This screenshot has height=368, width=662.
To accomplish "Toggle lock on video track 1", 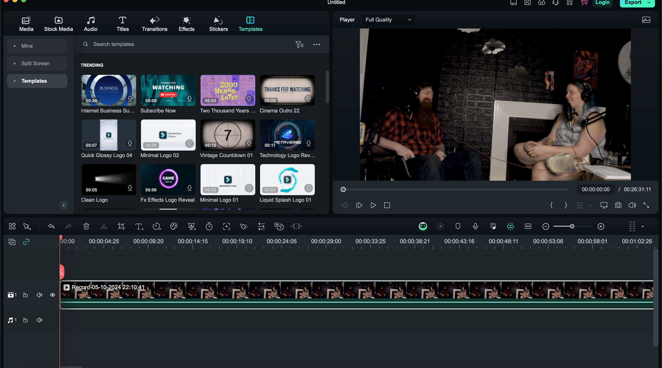I will pos(25,295).
